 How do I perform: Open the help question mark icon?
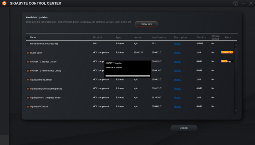tap(235, 3)
